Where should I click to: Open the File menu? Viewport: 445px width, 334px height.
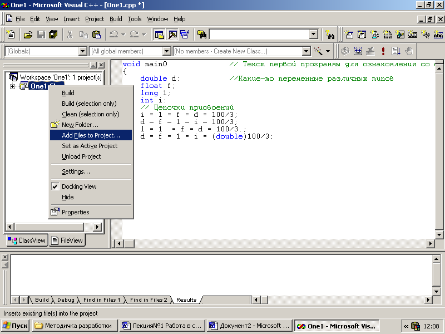(x=20, y=19)
